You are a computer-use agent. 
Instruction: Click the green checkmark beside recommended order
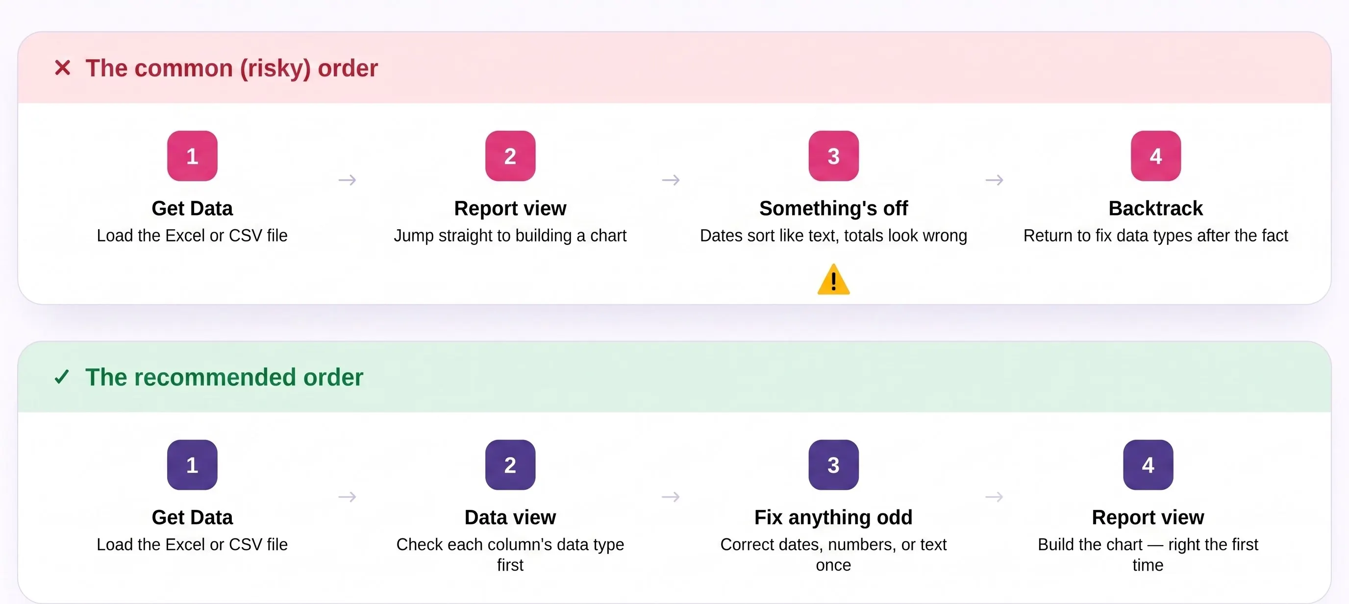(x=62, y=377)
